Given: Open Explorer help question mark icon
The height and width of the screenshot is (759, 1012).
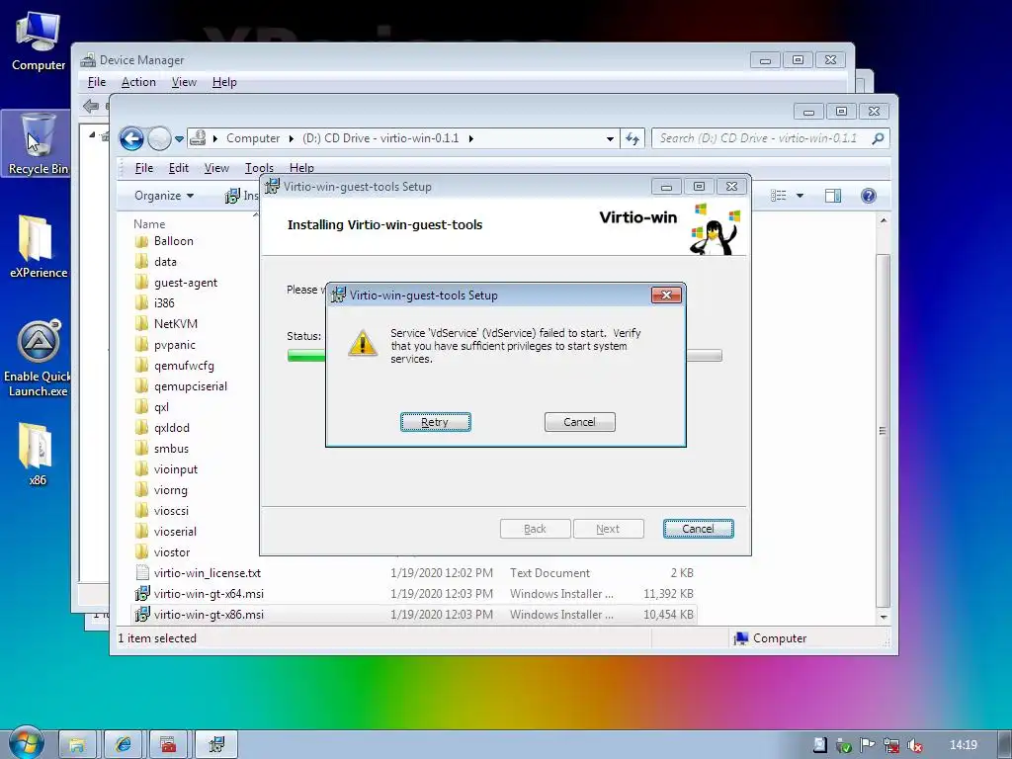Looking at the screenshot, I should click(x=868, y=196).
